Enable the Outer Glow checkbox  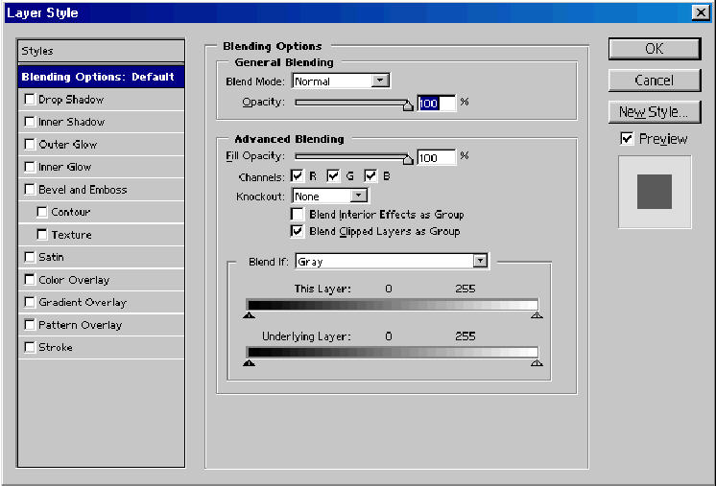30,145
